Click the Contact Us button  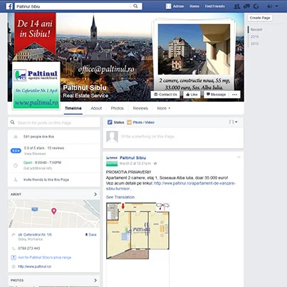click(x=165, y=95)
